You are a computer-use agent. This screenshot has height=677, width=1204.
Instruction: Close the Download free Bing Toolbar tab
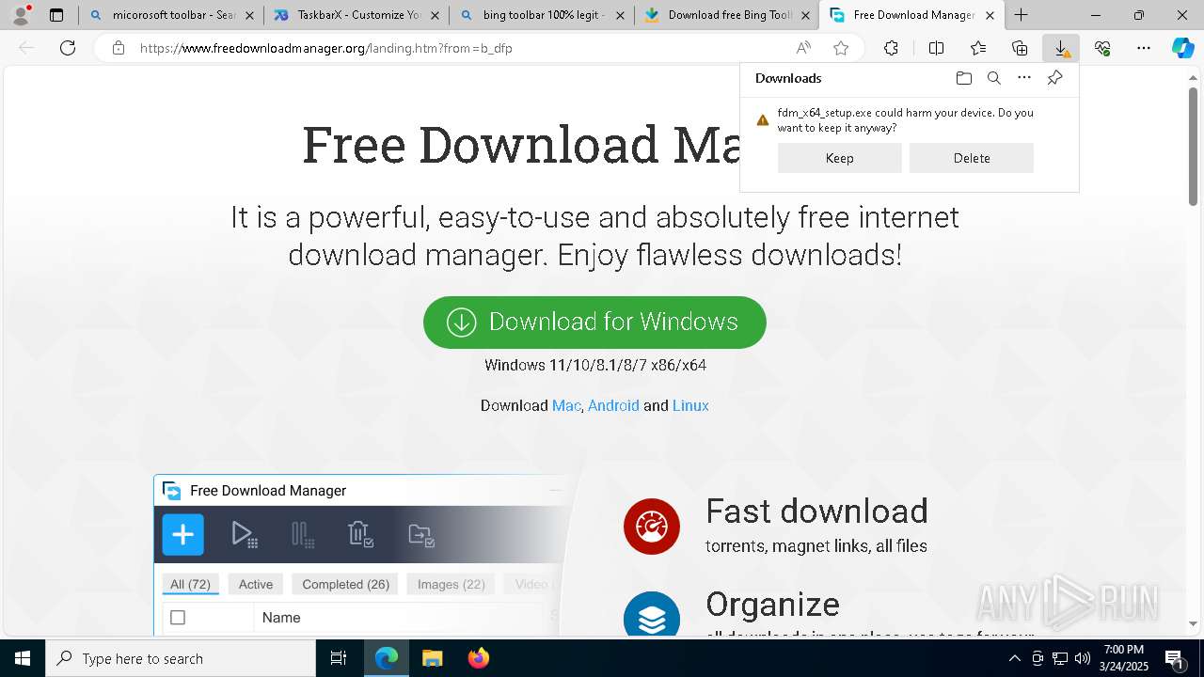(x=805, y=15)
